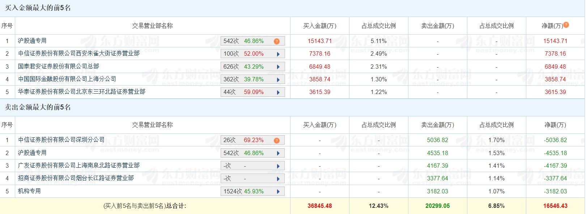Open 国泰君安证券股份有限公司总部 link
The image size is (586, 214).
[x=59, y=66]
